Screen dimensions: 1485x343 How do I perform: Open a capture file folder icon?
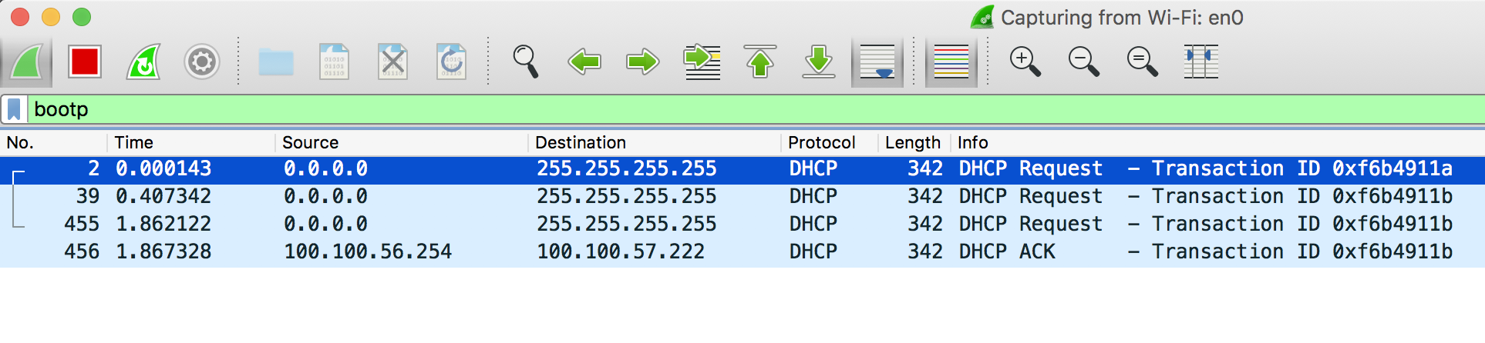pyautogui.click(x=276, y=62)
